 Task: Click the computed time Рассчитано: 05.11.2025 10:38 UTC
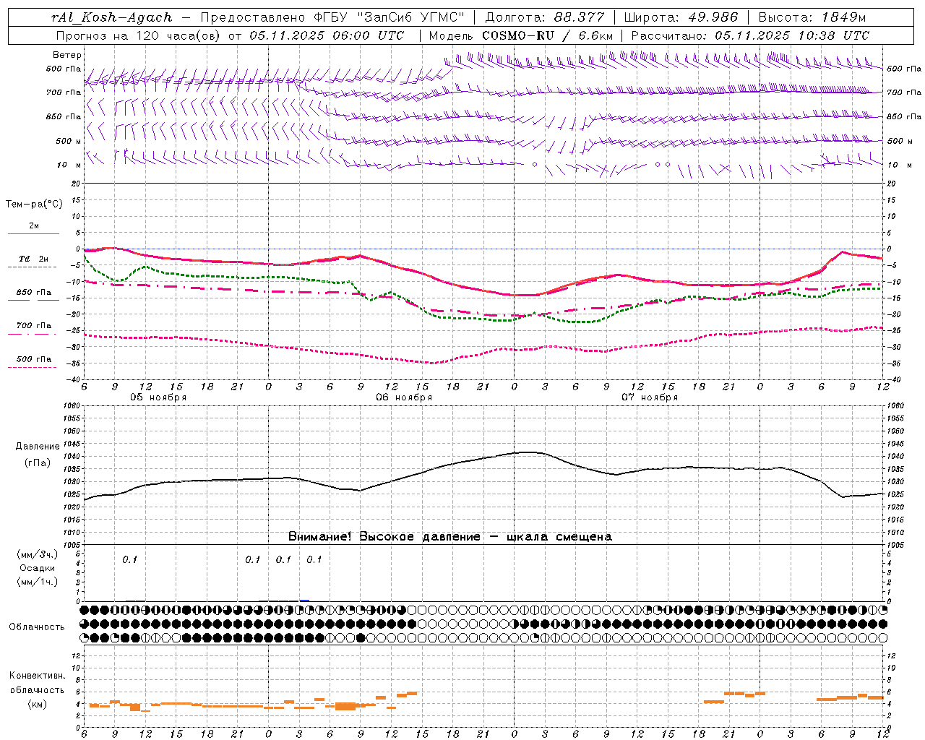(750, 35)
